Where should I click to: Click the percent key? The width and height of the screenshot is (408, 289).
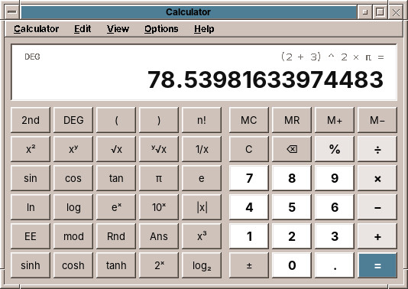[x=335, y=149]
